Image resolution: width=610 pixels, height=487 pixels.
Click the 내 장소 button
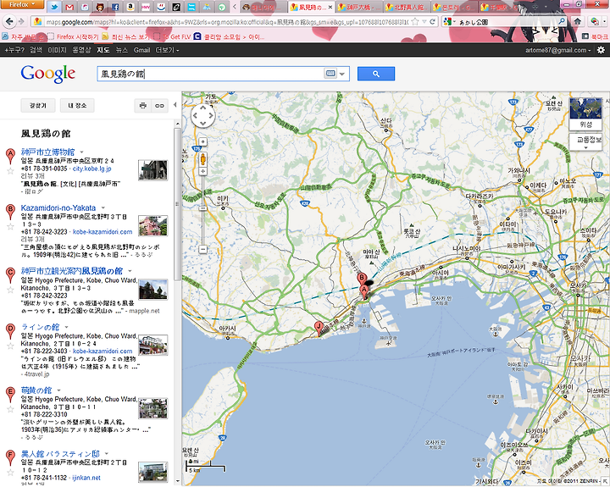[77, 105]
